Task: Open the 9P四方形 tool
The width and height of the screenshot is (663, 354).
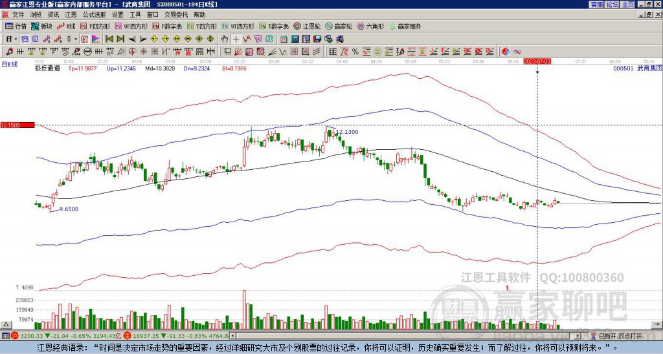Action: tap(131, 26)
